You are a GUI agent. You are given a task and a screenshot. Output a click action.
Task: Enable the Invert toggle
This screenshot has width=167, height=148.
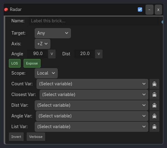[16, 137]
